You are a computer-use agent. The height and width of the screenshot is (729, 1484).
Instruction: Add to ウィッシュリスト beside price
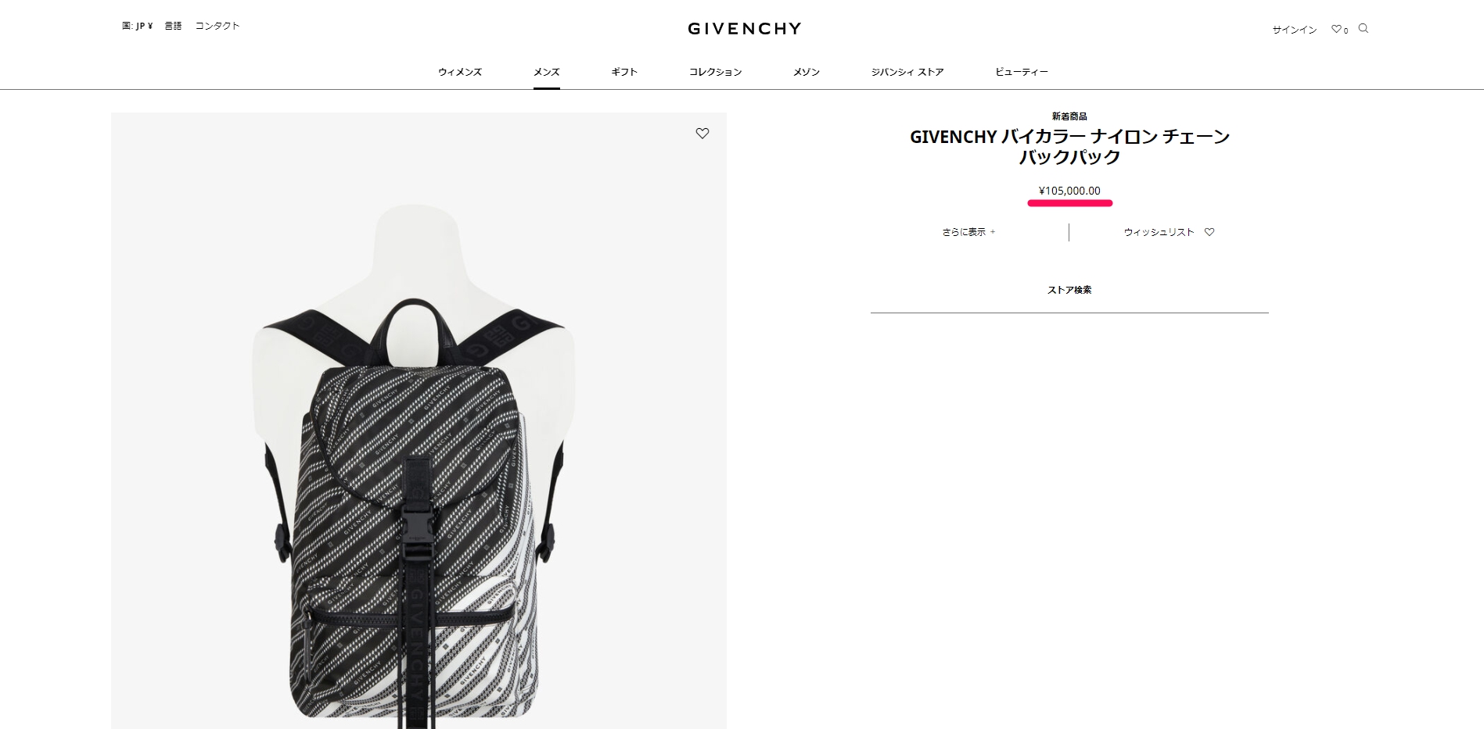point(1169,232)
